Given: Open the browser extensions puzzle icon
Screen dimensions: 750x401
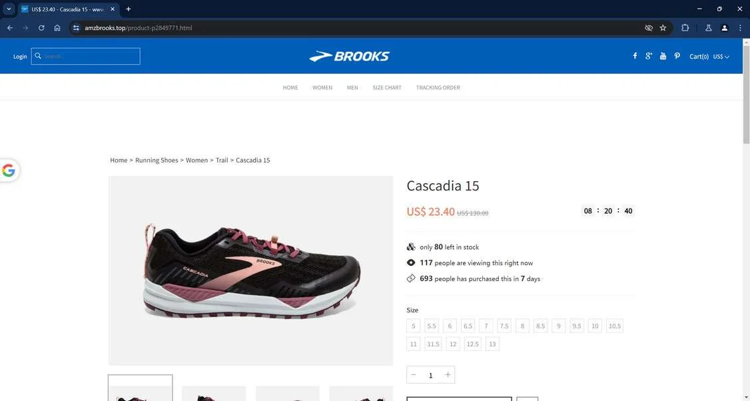Looking at the screenshot, I should point(685,28).
